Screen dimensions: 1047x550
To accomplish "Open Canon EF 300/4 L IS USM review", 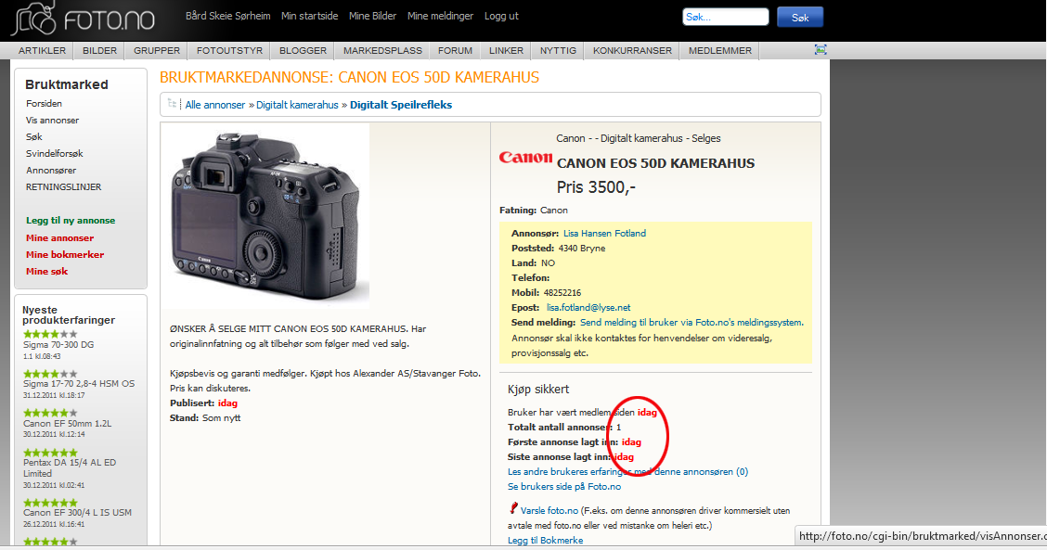I will point(77,513).
